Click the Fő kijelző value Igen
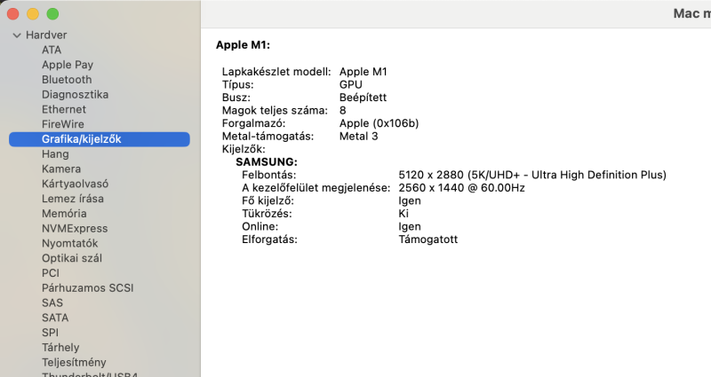 pyautogui.click(x=410, y=201)
